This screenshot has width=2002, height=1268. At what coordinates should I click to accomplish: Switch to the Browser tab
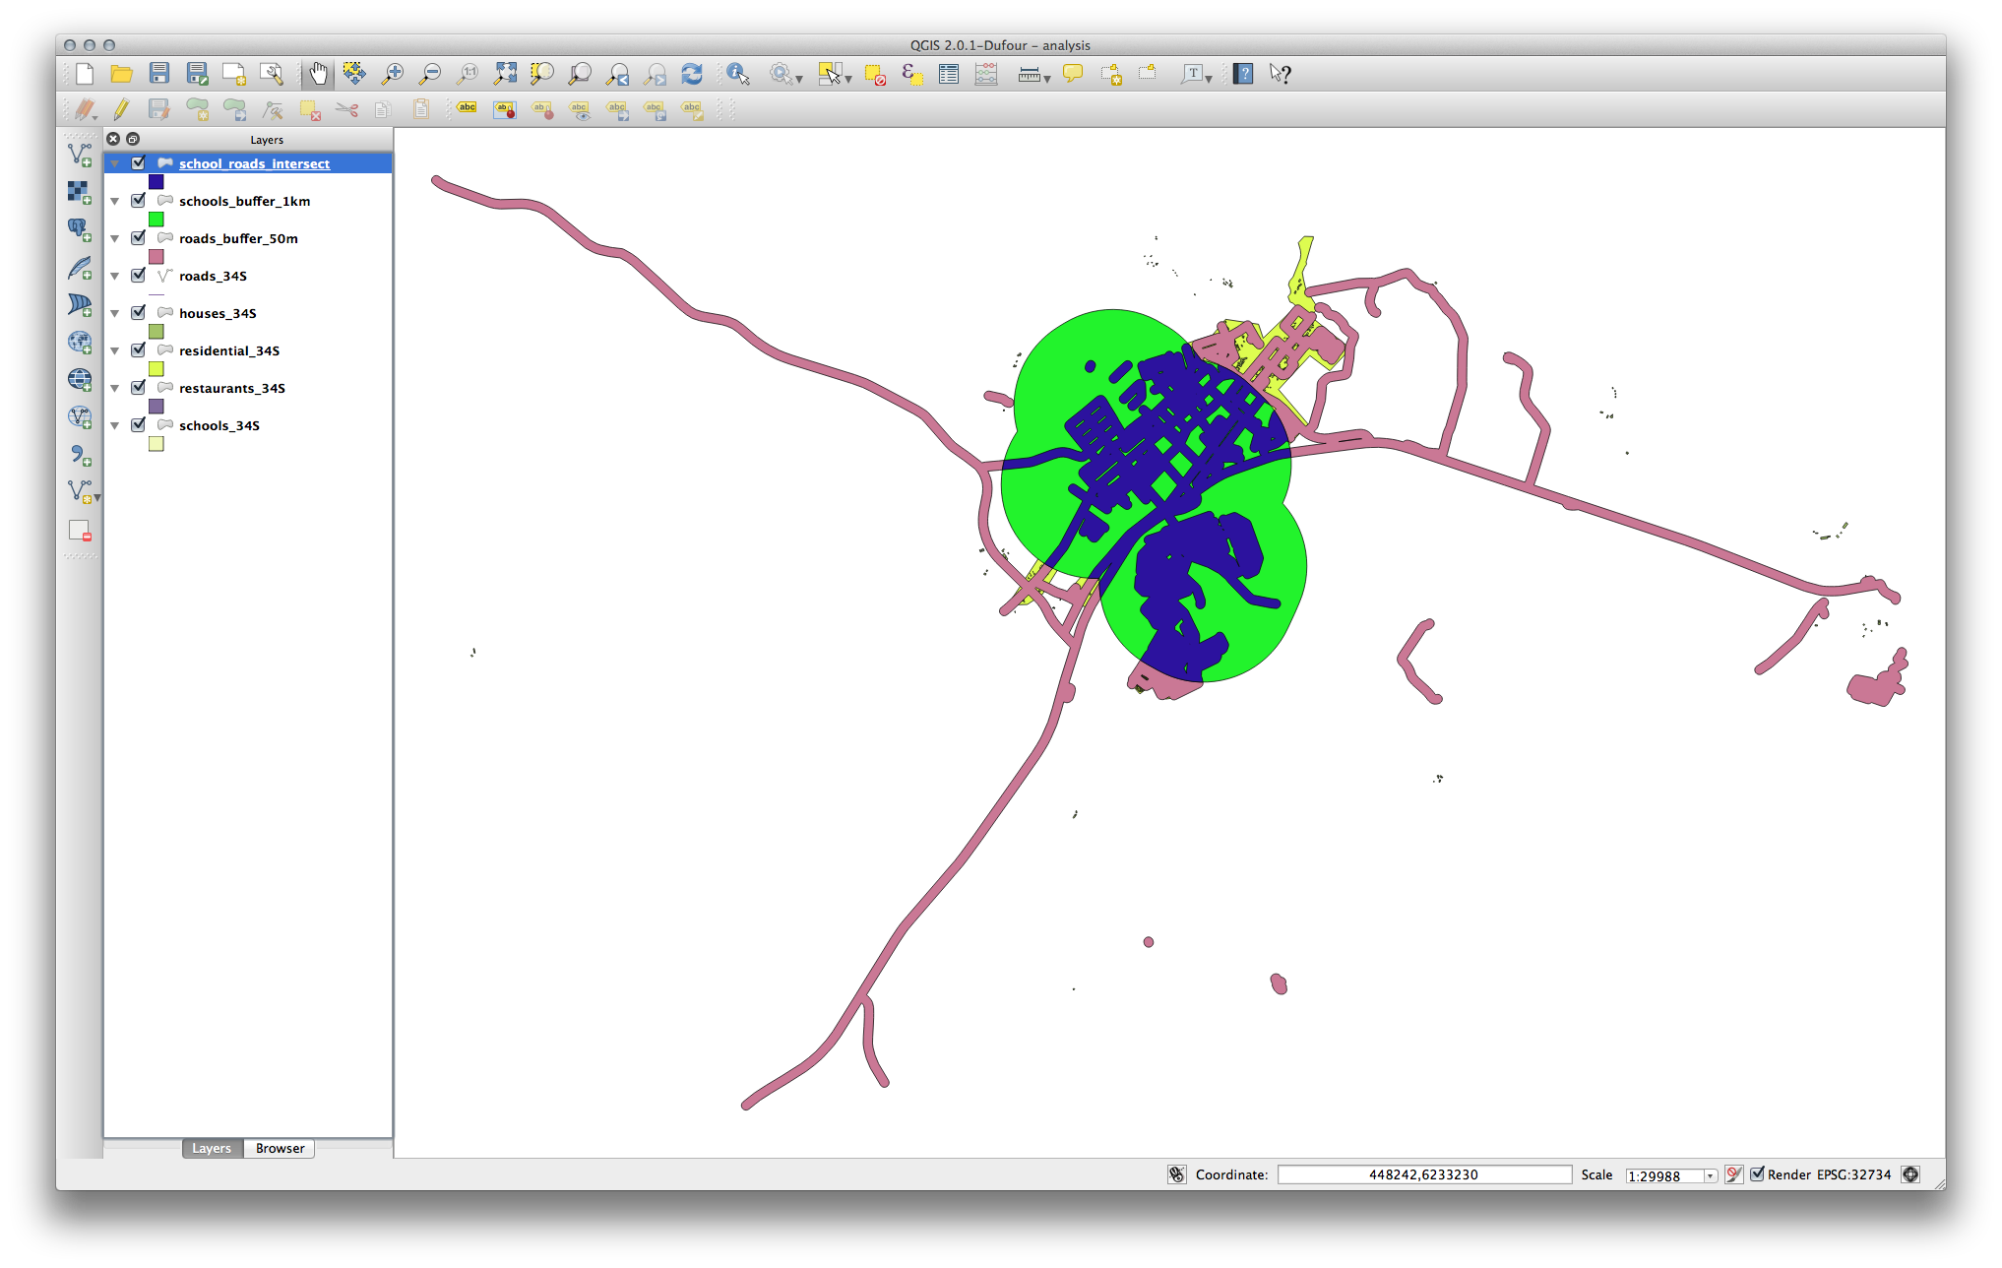click(280, 1148)
